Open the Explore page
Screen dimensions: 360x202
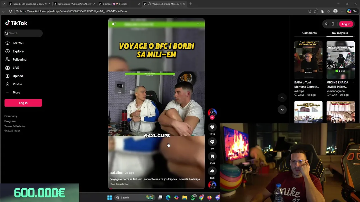pyautogui.click(x=18, y=51)
